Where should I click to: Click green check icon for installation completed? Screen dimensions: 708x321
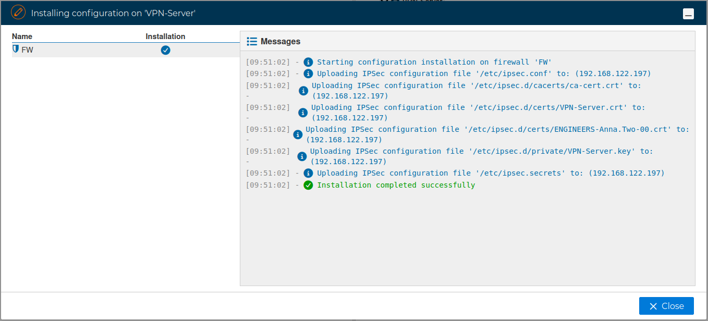tap(308, 185)
